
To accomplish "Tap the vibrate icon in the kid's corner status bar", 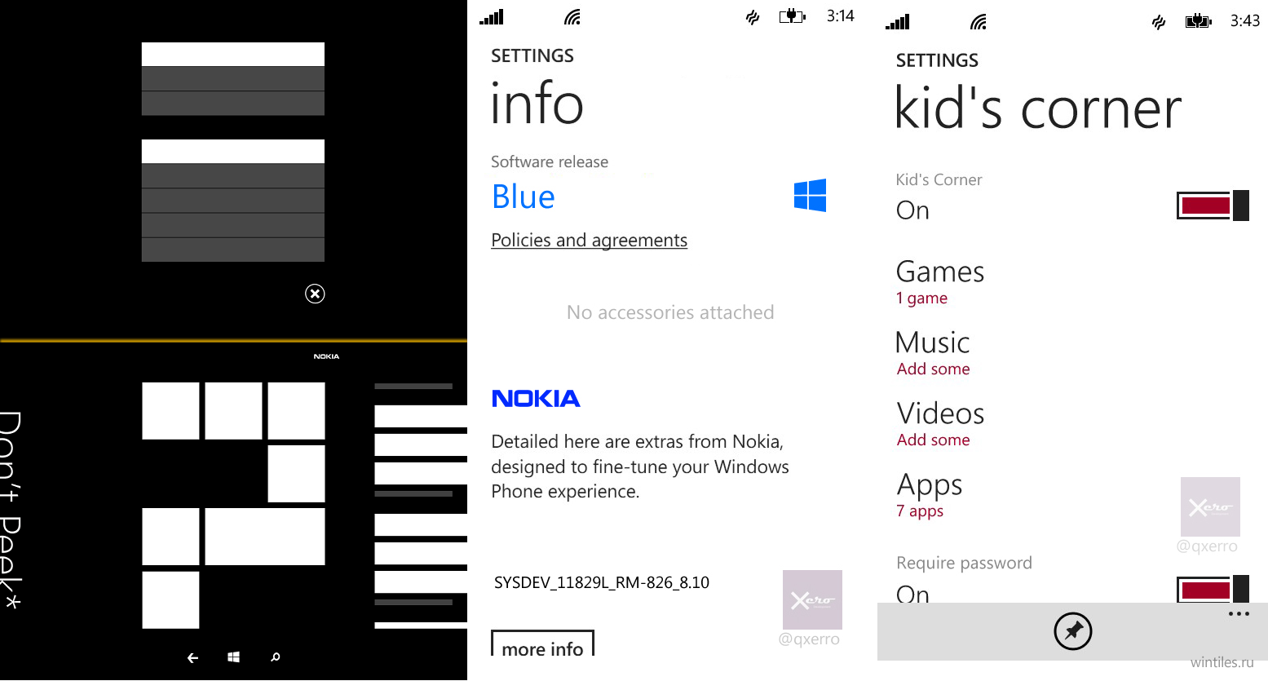I will [1159, 23].
